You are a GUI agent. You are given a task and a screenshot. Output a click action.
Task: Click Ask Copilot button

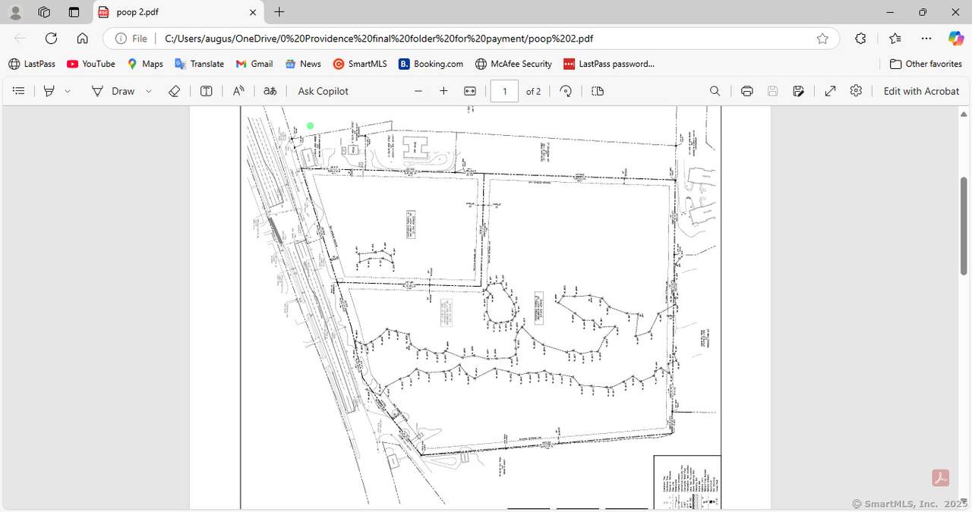[323, 91]
